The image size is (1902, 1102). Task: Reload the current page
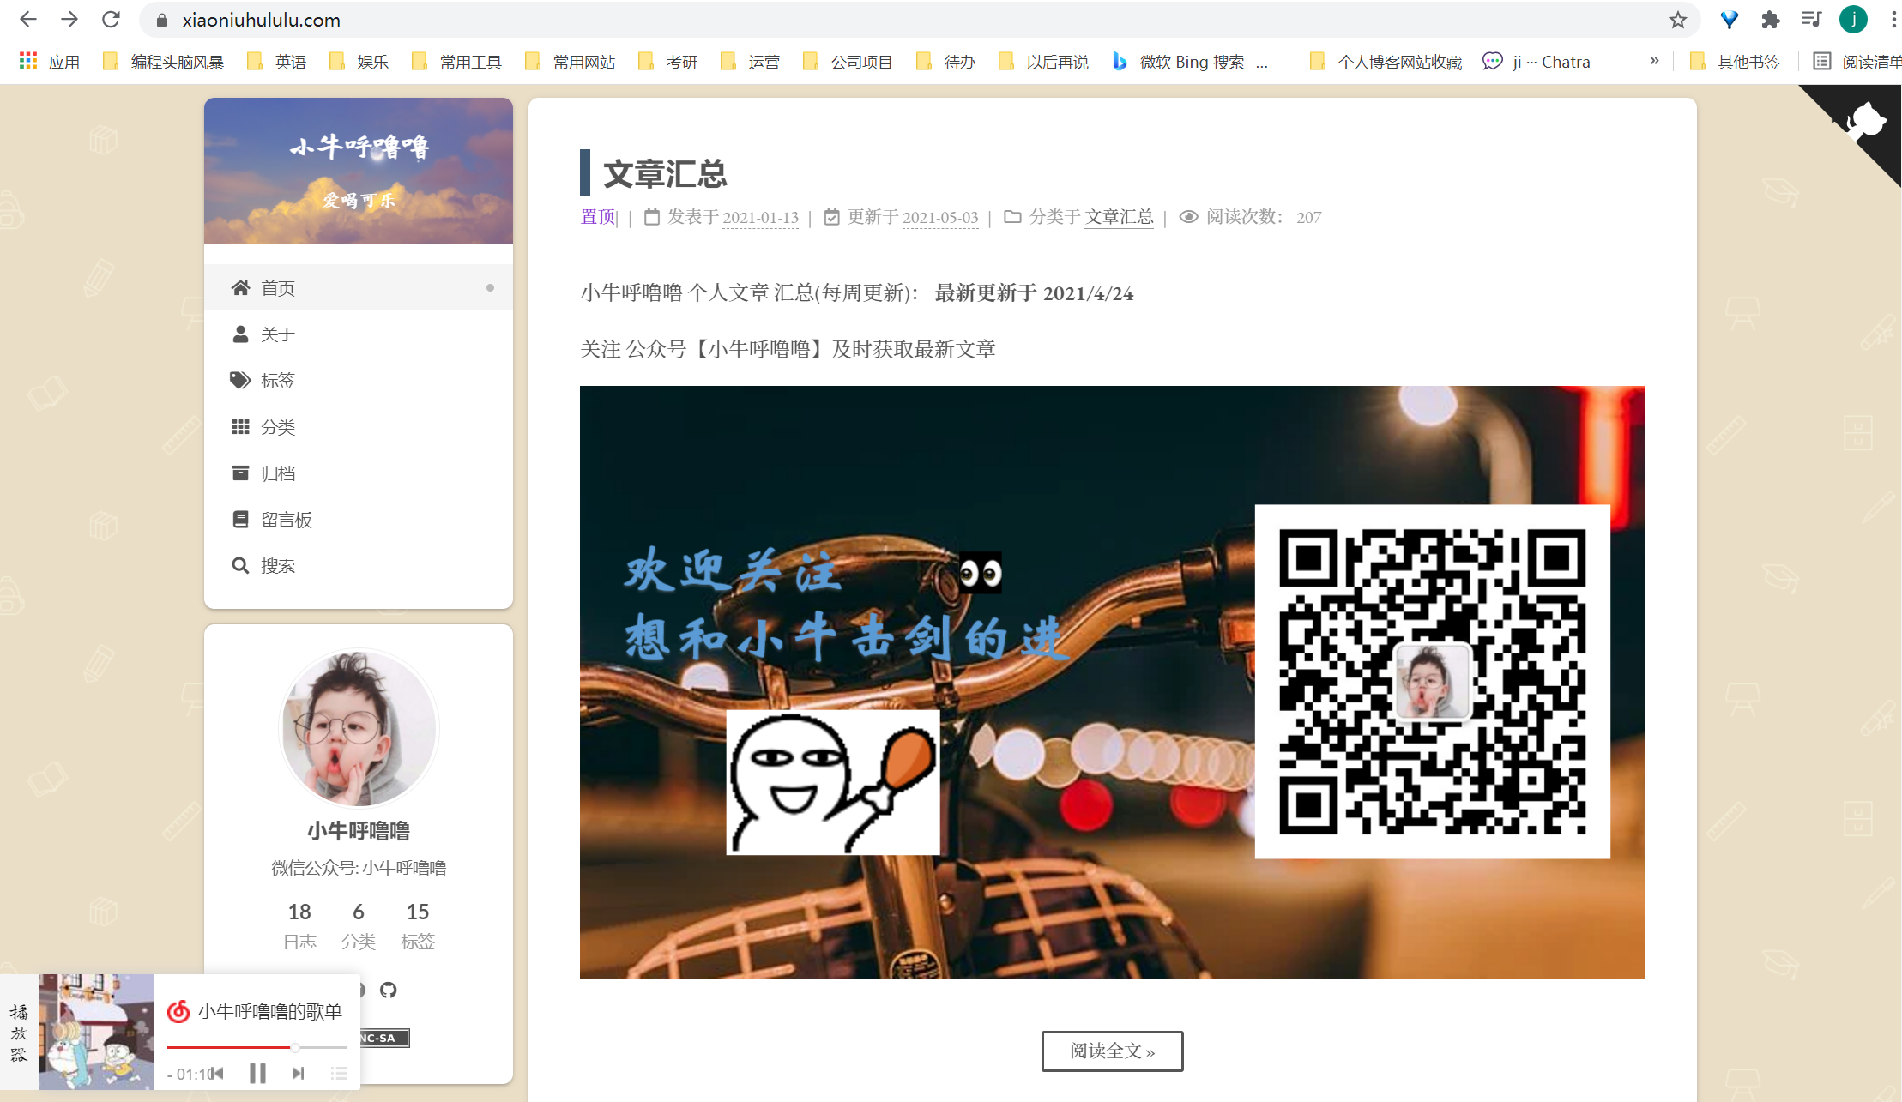point(111,20)
